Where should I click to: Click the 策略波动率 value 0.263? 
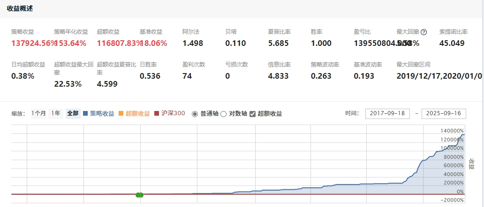(321, 76)
